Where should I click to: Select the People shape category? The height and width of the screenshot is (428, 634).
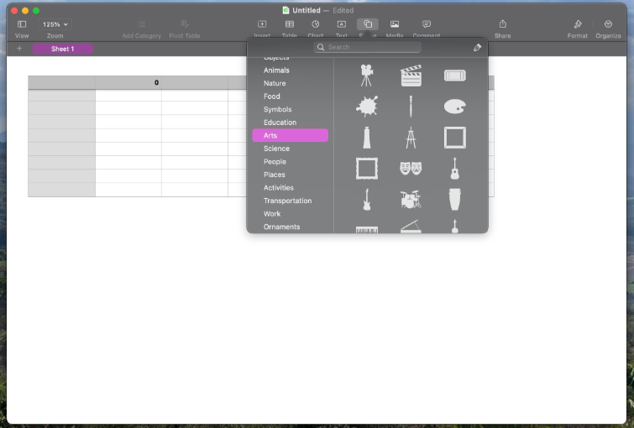click(291, 162)
